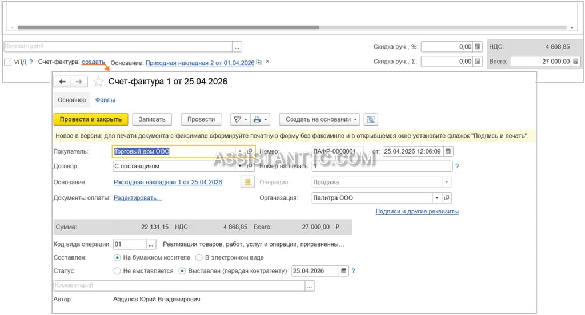Open calculator for Скидка руч., Σ field
The image size is (585, 315).
[478, 62]
